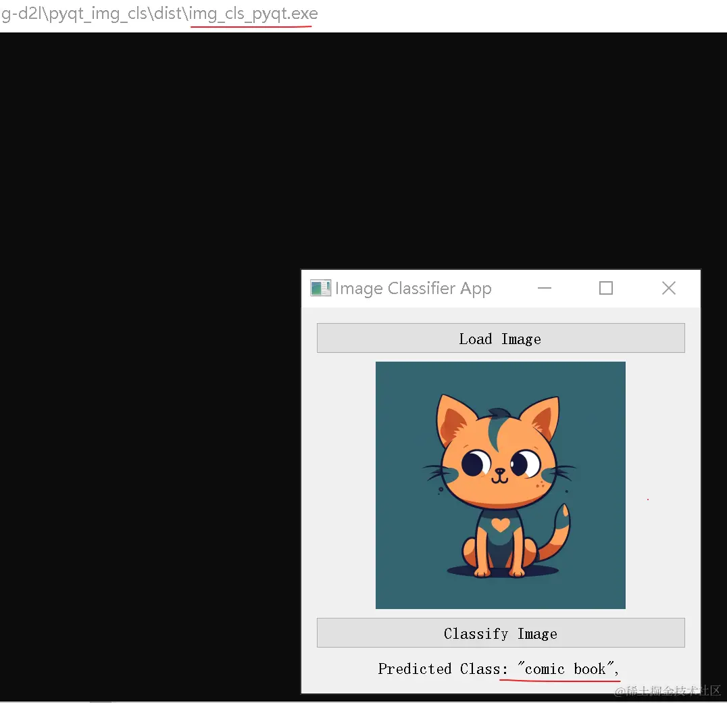The image size is (727, 703).
Task: Maximize the Image Classifier App window
Action: click(606, 288)
